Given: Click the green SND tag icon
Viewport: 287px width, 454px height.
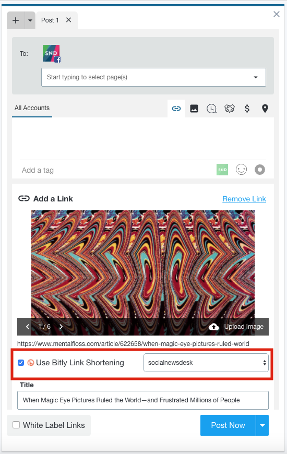Looking at the screenshot, I should click(222, 170).
